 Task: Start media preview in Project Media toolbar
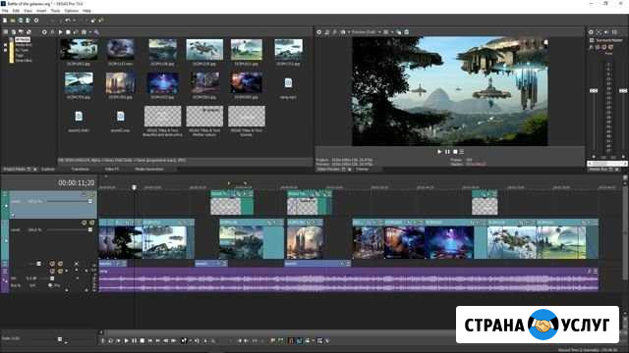coord(60,32)
